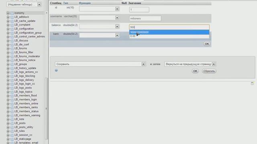
Task: Open the LB_configuration_group table
Action: (28, 33)
